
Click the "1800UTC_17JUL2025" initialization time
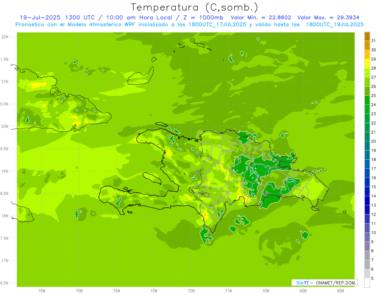(x=217, y=24)
